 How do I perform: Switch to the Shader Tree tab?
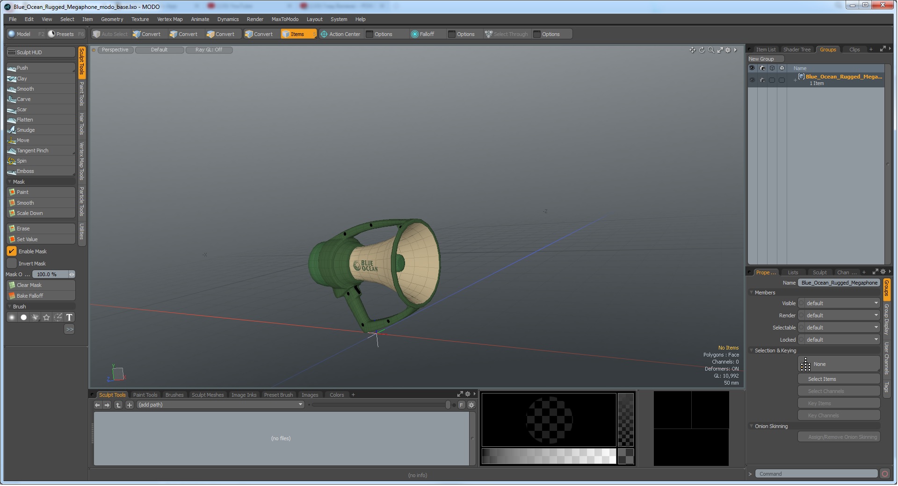tap(797, 50)
